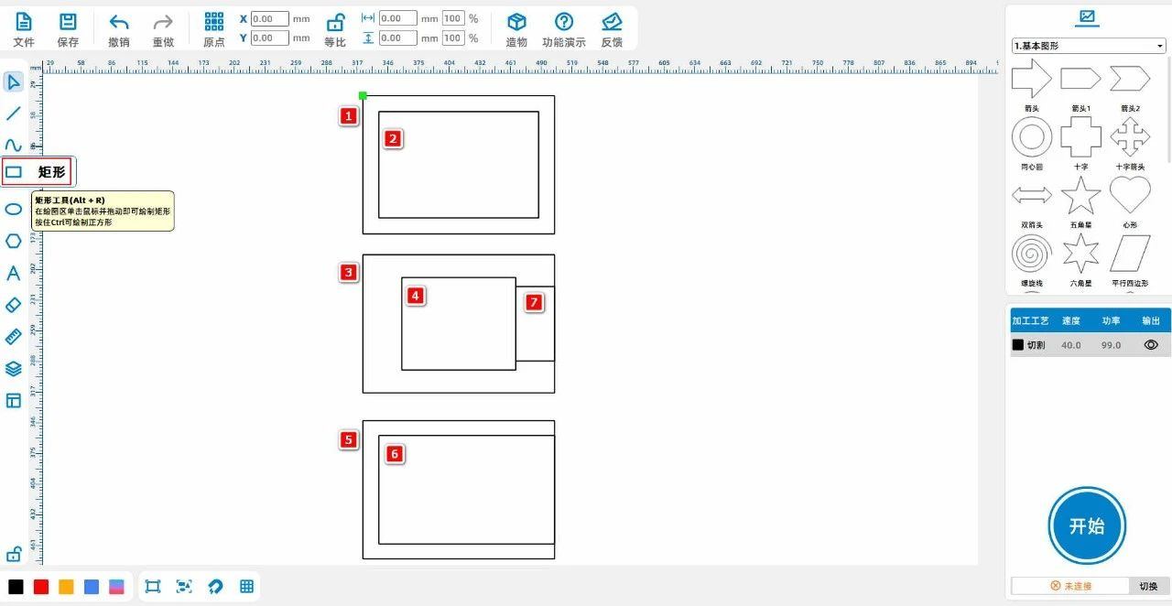
Task: Toggle the 等比 aspect ratio lock
Action: point(335,28)
